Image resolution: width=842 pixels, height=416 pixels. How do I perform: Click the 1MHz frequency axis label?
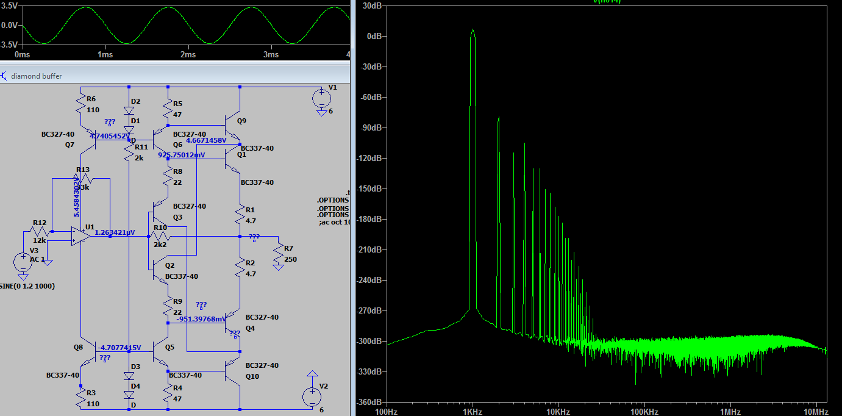point(729,412)
